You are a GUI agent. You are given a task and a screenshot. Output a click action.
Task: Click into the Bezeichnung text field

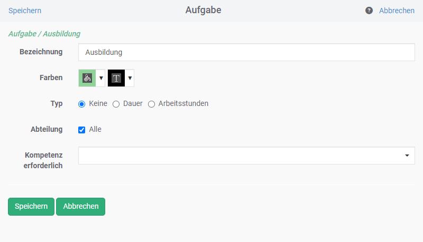click(x=246, y=52)
